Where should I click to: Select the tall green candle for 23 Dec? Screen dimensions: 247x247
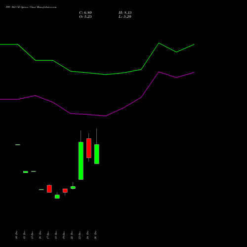coord(81,161)
